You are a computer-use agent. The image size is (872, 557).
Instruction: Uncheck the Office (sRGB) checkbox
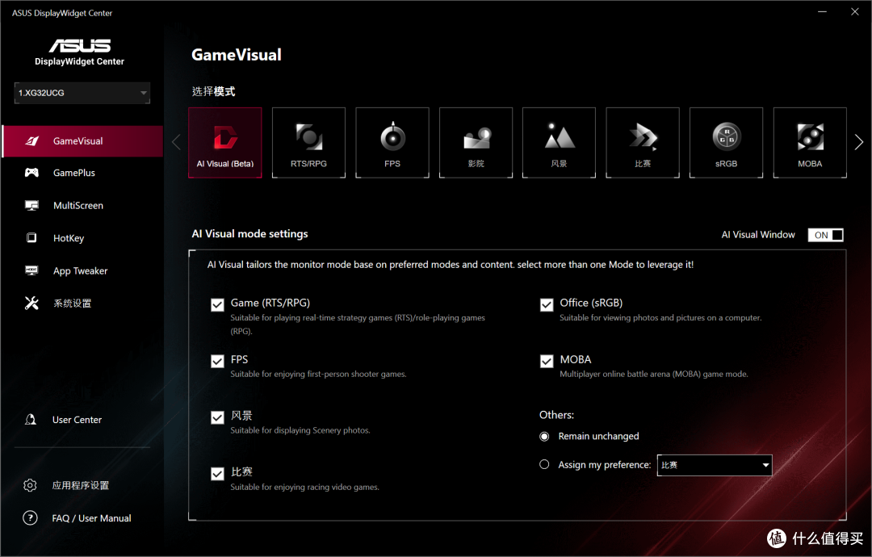(547, 304)
